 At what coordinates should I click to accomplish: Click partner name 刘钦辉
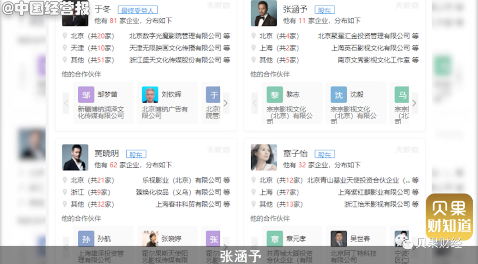click(x=171, y=95)
